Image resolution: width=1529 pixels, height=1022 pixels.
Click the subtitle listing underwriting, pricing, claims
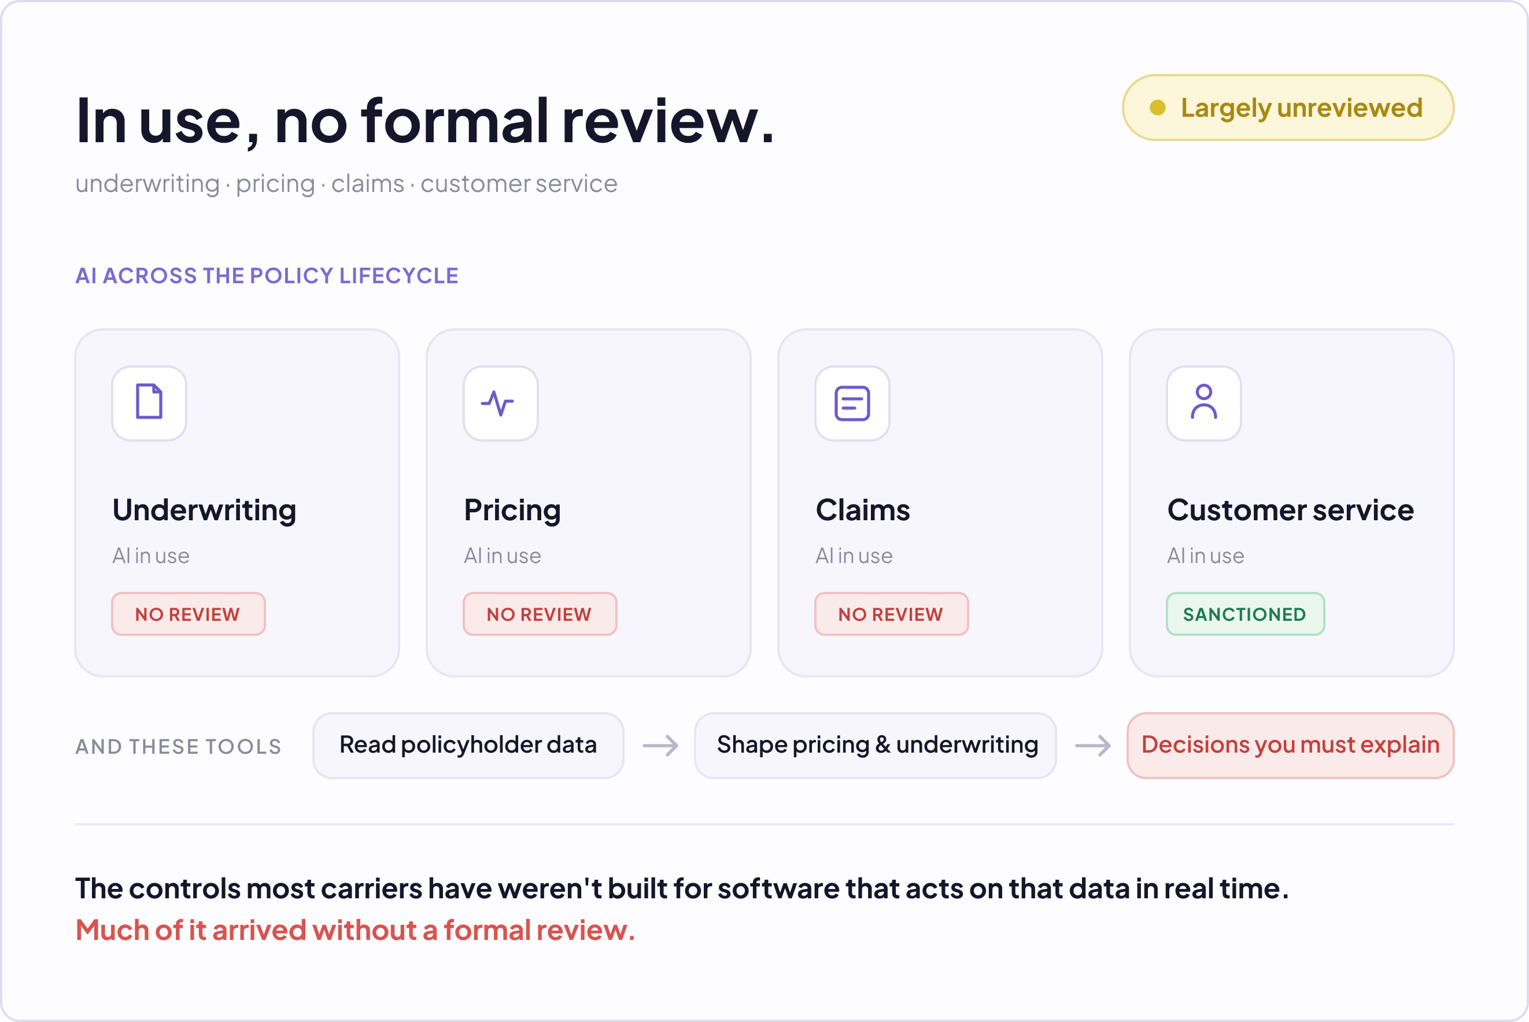346,184
